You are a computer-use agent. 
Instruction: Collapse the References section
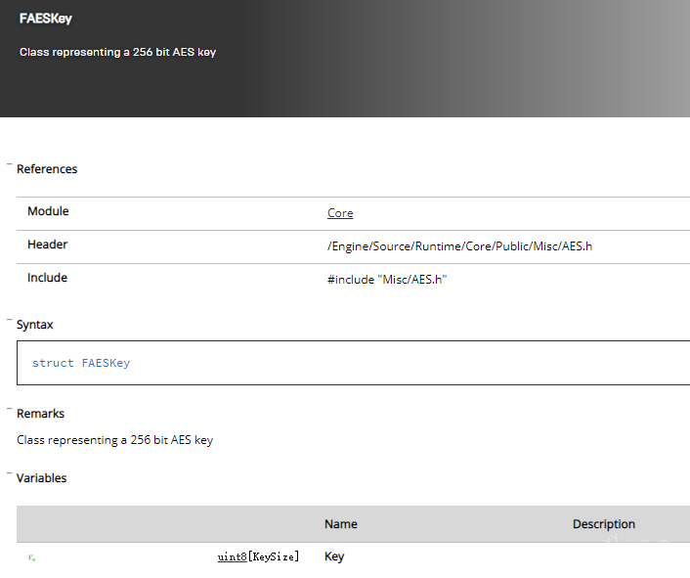click(10, 167)
